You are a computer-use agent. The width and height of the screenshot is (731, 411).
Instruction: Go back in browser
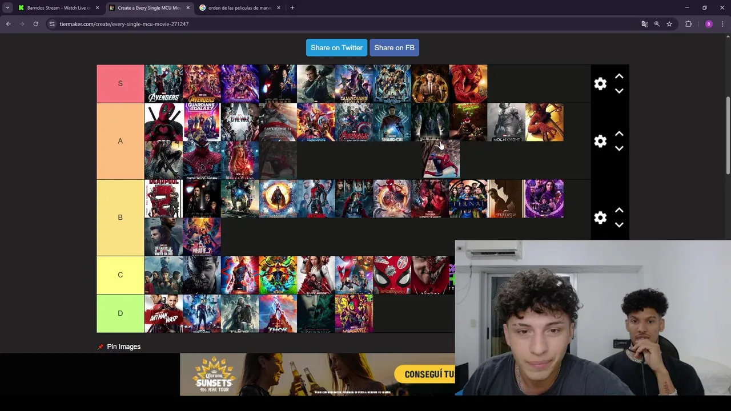point(8,24)
